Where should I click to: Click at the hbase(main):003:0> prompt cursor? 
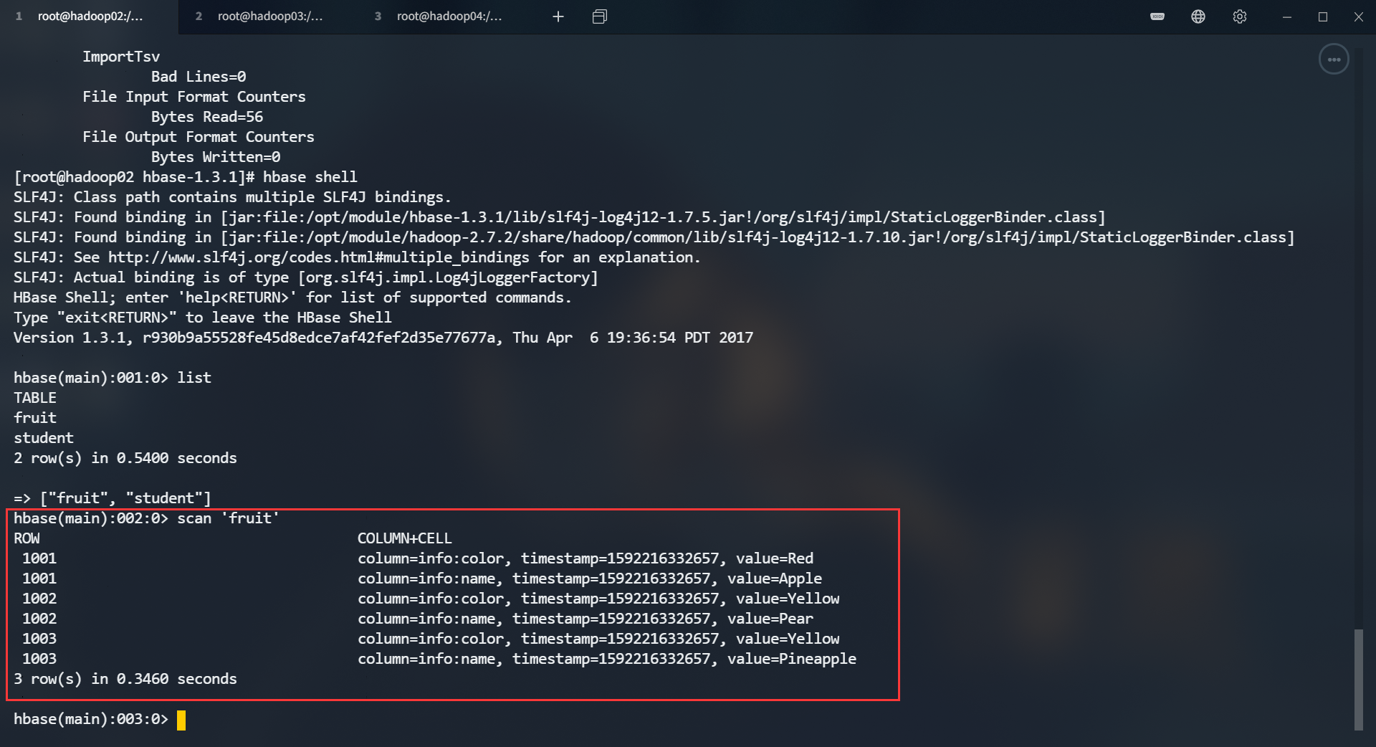coord(181,720)
